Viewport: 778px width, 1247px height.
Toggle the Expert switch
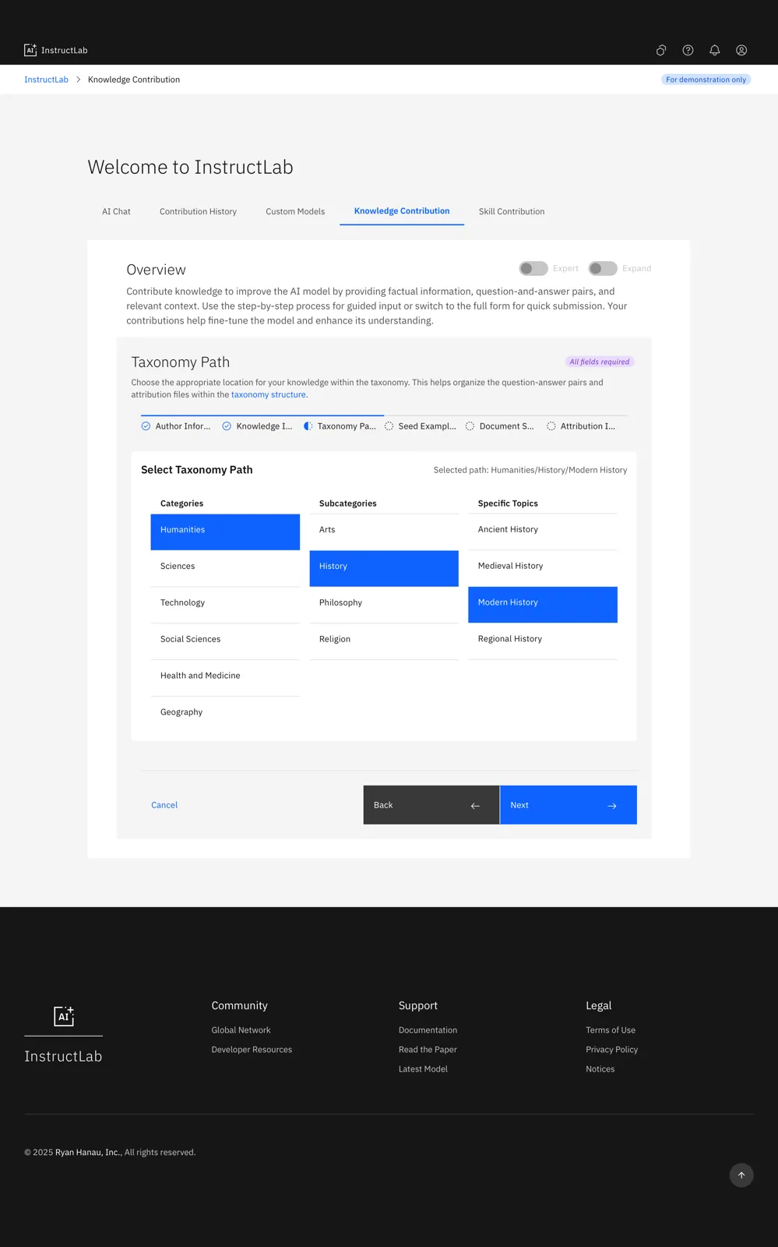tap(533, 268)
